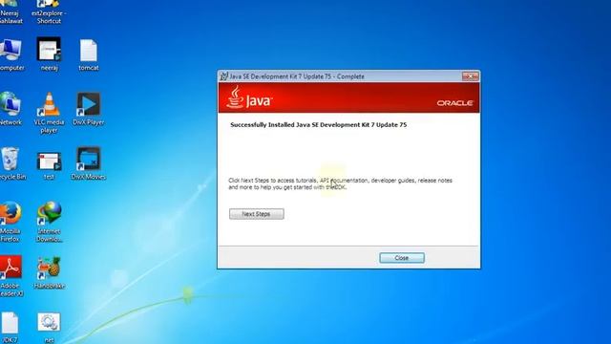Viewport: 611px width, 344px height.
Task: Open the Neeraj Sahlawat user folder icon
Action: (11, 12)
